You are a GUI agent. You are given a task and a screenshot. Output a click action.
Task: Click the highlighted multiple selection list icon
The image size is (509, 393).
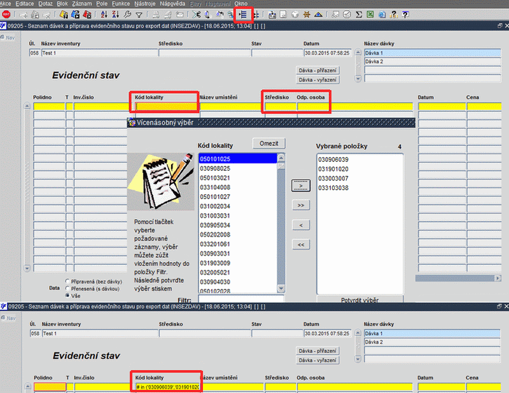pyautogui.click(x=243, y=15)
